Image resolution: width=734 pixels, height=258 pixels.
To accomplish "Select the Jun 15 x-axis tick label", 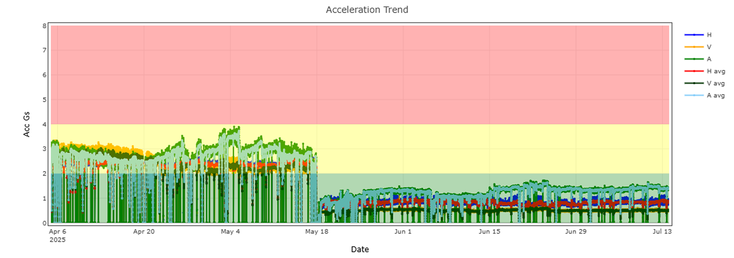I will (x=489, y=232).
